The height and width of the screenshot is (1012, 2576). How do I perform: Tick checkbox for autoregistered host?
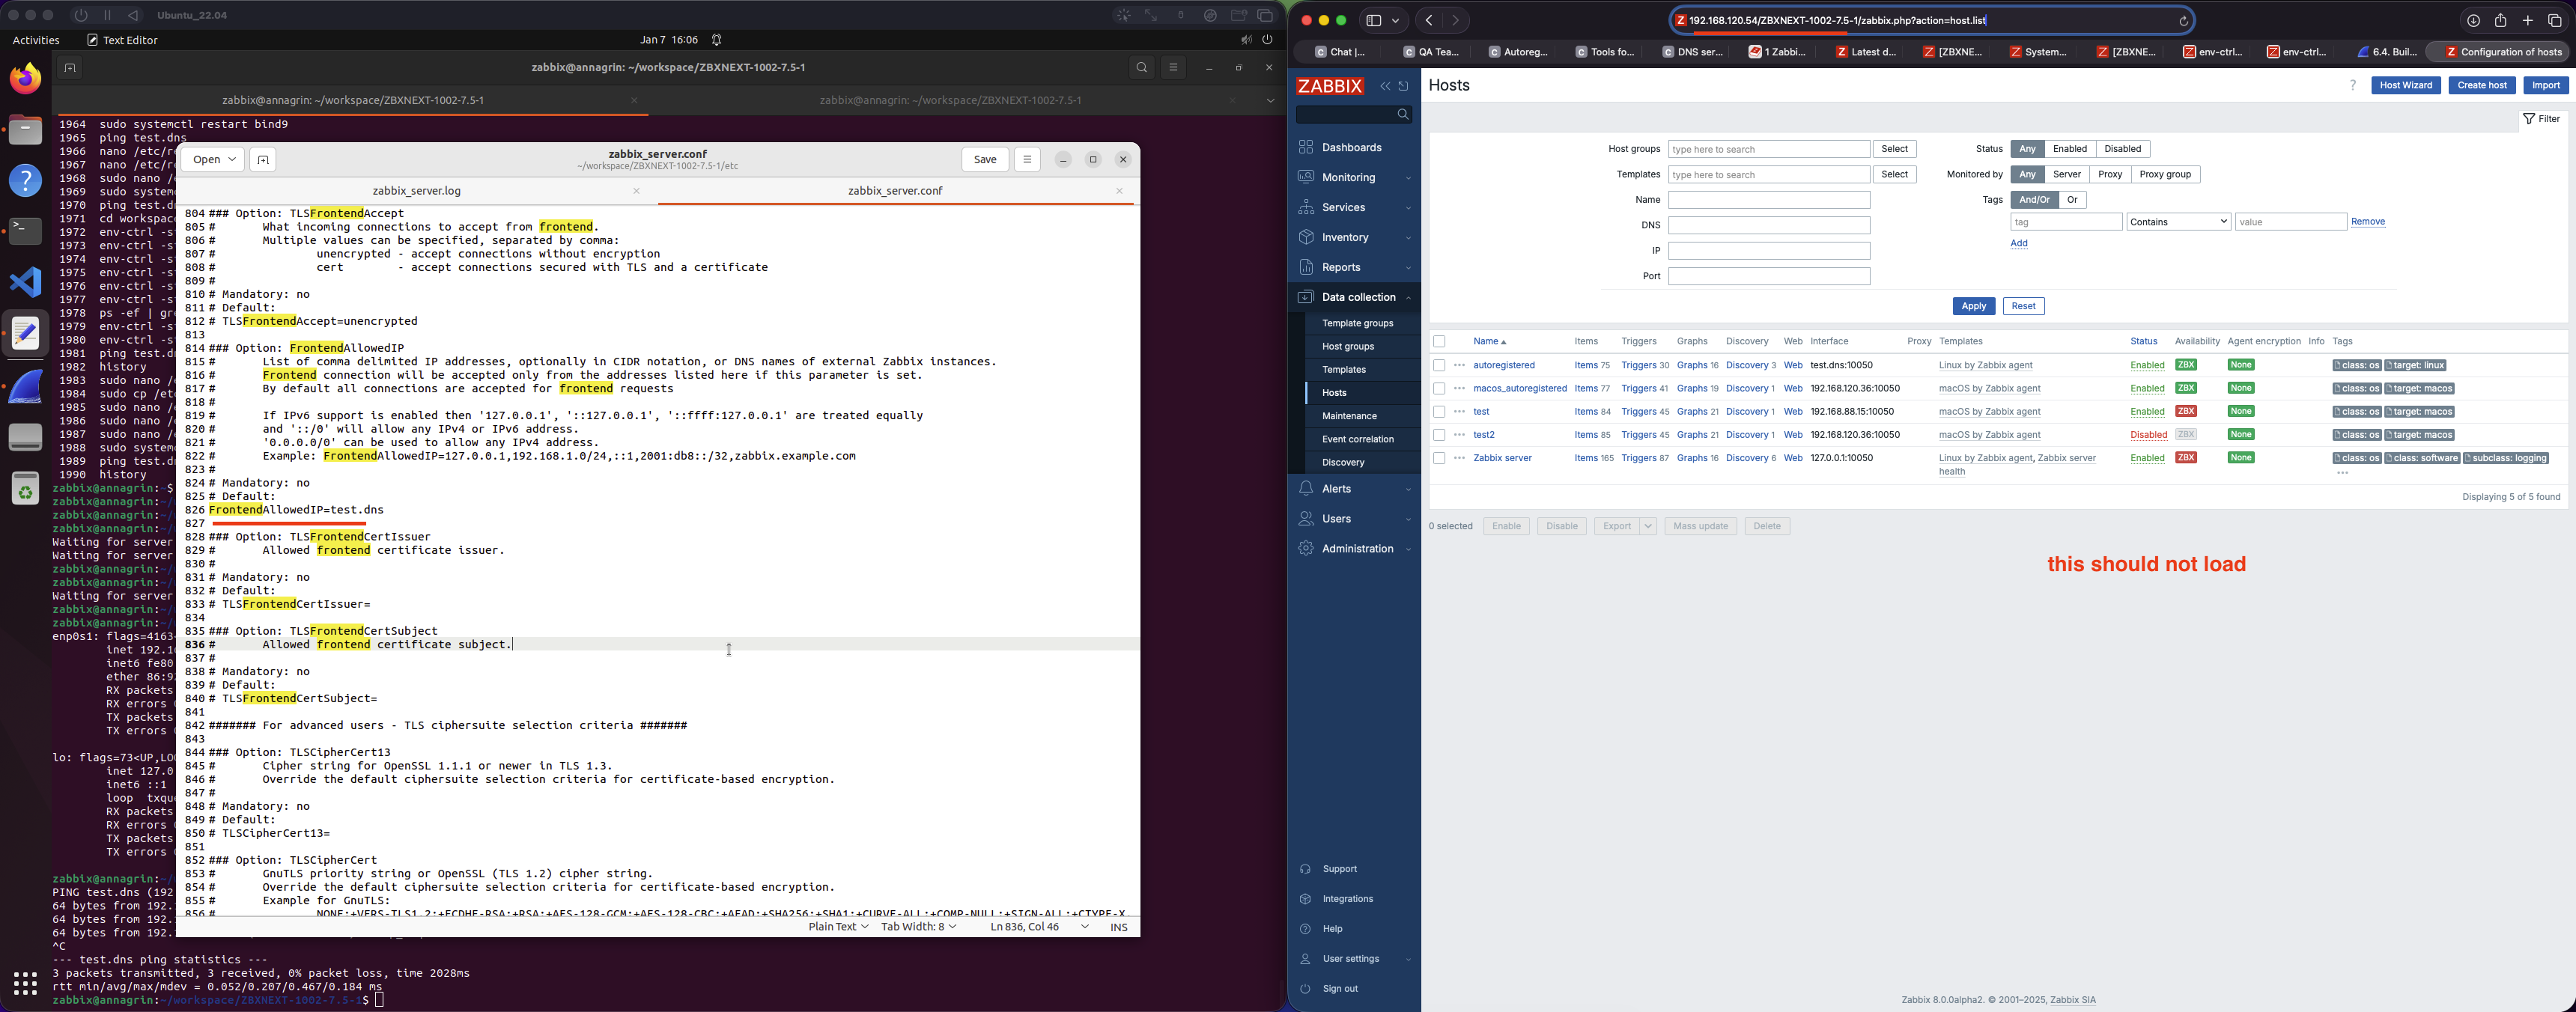point(1439,366)
